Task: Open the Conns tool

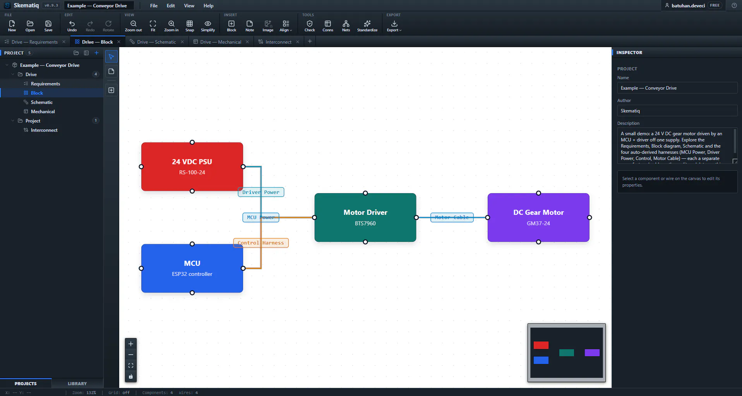Action: pyautogui.click(x=328, y=26)
